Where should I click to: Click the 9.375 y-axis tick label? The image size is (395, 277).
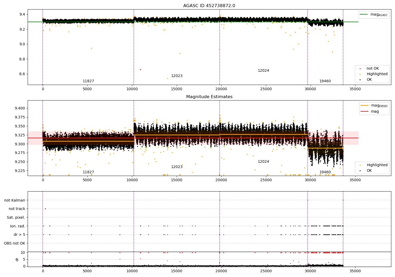[x=20, y=117]
